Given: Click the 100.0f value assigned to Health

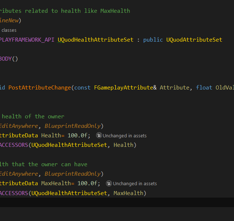Looking at the screenshot, I should tap(79, 136).
